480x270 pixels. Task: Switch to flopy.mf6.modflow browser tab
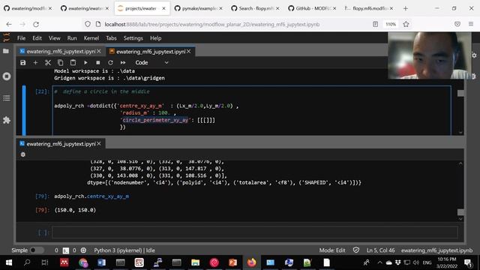pyautogui.click(x=370, y=8)
